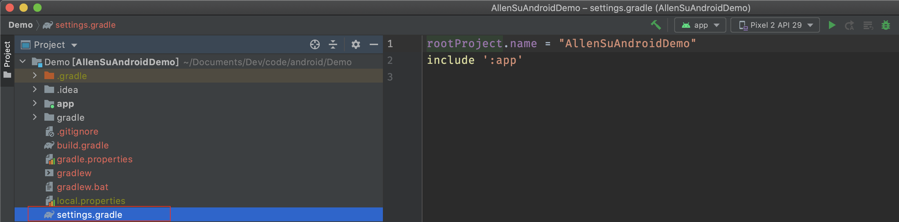Select the .idea folder row
This screenshot has width=899, height=222.
point(199,90)
